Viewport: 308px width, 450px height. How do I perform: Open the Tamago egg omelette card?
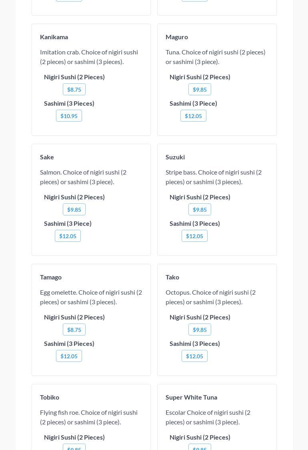coord(51,277)
